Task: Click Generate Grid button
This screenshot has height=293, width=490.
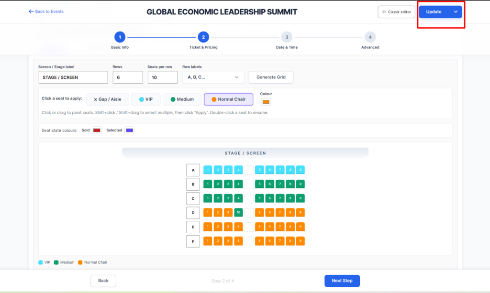Action: pyautogui.click(x=271, y=77)
